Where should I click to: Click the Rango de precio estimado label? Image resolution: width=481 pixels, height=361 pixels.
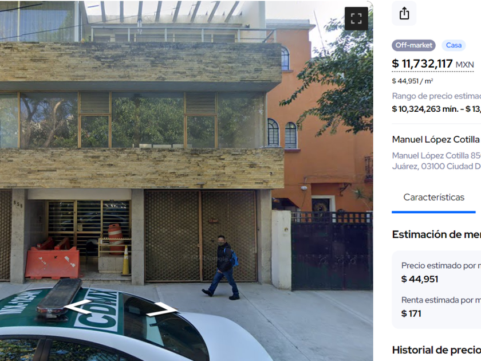coord(436,96)
